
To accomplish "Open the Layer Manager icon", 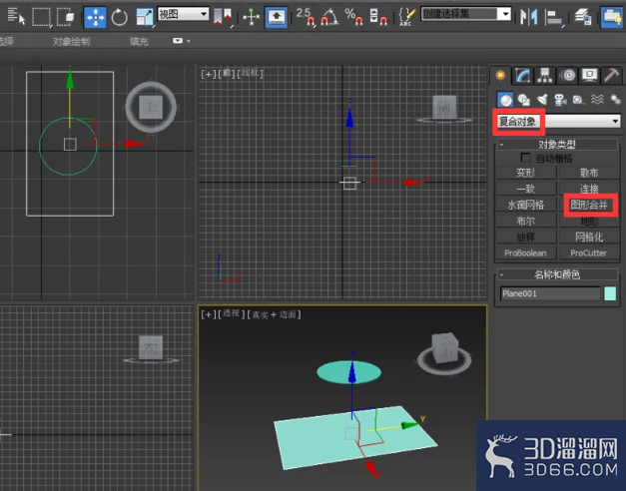I will [582, 17].
